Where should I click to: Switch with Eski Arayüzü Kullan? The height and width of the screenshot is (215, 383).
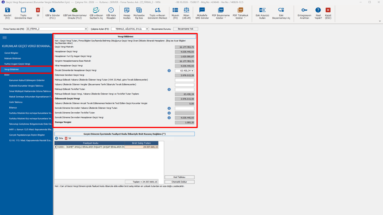click(x=262, y=13)
